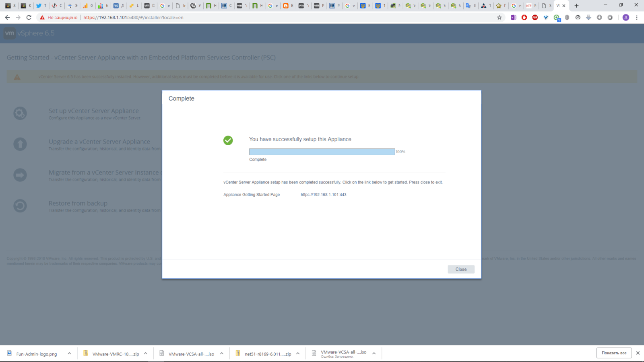The height and width of the screenshot is (362, 644).
Task: Open the ABP Adblock Plus extension
Action: coord(535,18)
